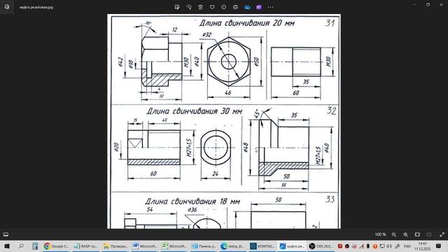448x252 pixels.
Task: Open the notification center icon
Action: (438, 246)
